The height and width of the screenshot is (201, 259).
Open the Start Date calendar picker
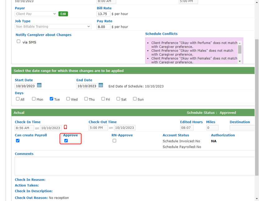point(39,85)
